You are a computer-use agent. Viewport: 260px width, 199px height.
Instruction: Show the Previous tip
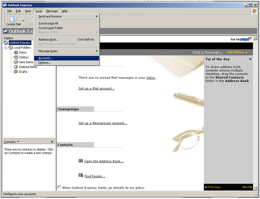[213, 187]
